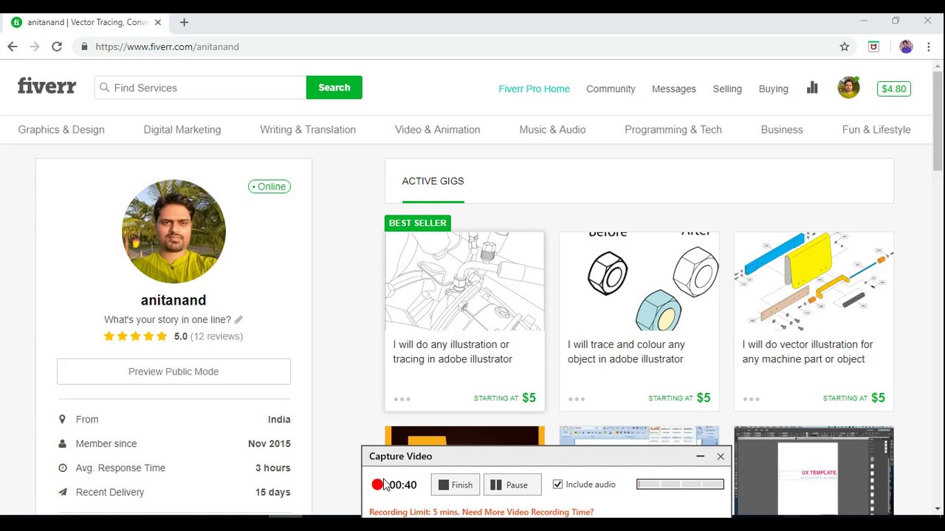The width and height of the screenshot is (945, 531).
Task: Open Messages in header
Action: [674, 88]
